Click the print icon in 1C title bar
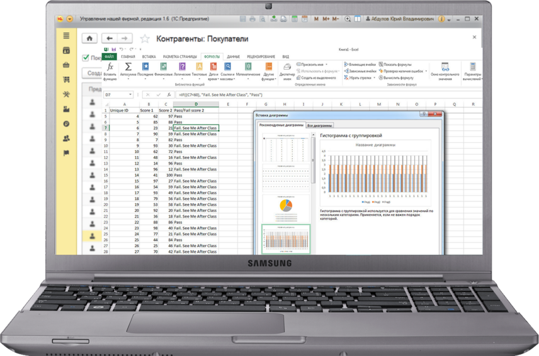The width and height of the screenshot is (539, 356). pos(252,19)
